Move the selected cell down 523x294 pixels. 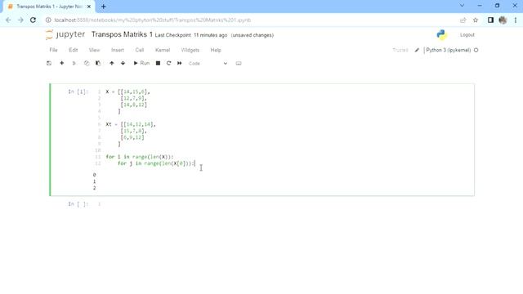[123, 63]
